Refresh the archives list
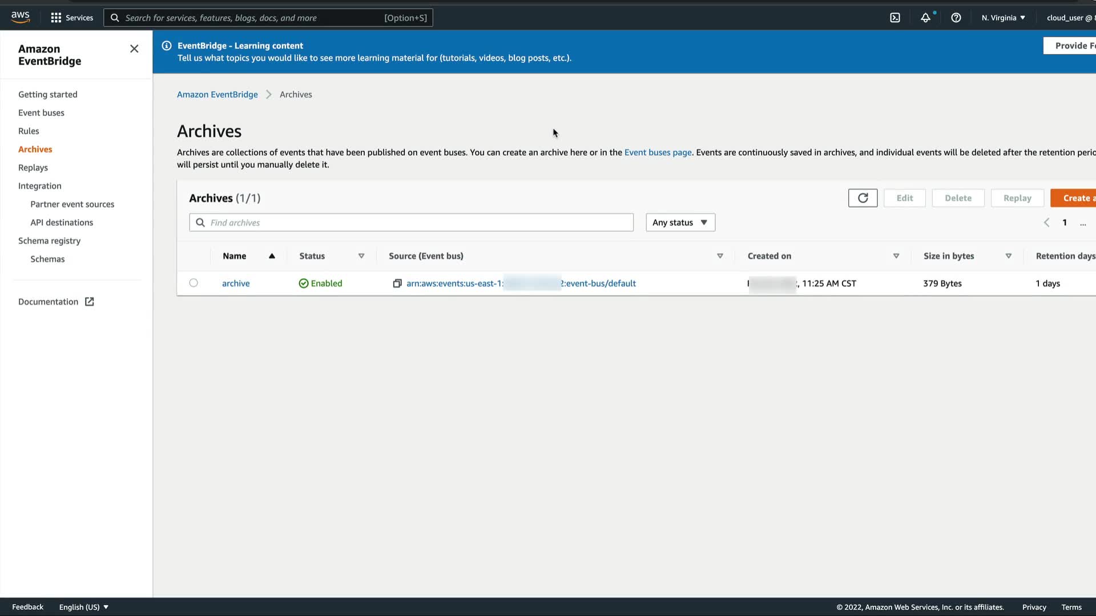Image resolution: width=1096 pixels, height=616 pixels. (863, 198)
